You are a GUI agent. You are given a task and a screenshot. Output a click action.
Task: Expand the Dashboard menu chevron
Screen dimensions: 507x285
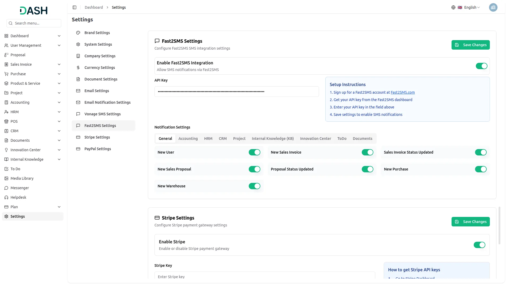point(59,36)
